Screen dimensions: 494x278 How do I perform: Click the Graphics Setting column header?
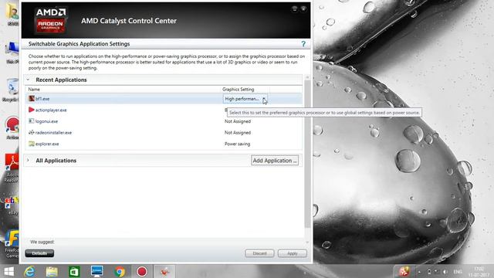pyautogui.click(x=239, y=90)
